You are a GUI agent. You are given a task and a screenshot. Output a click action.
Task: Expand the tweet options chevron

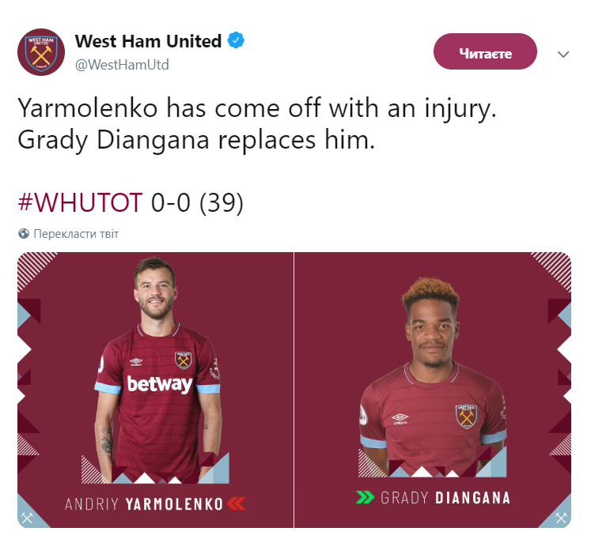tap(563, 55)
